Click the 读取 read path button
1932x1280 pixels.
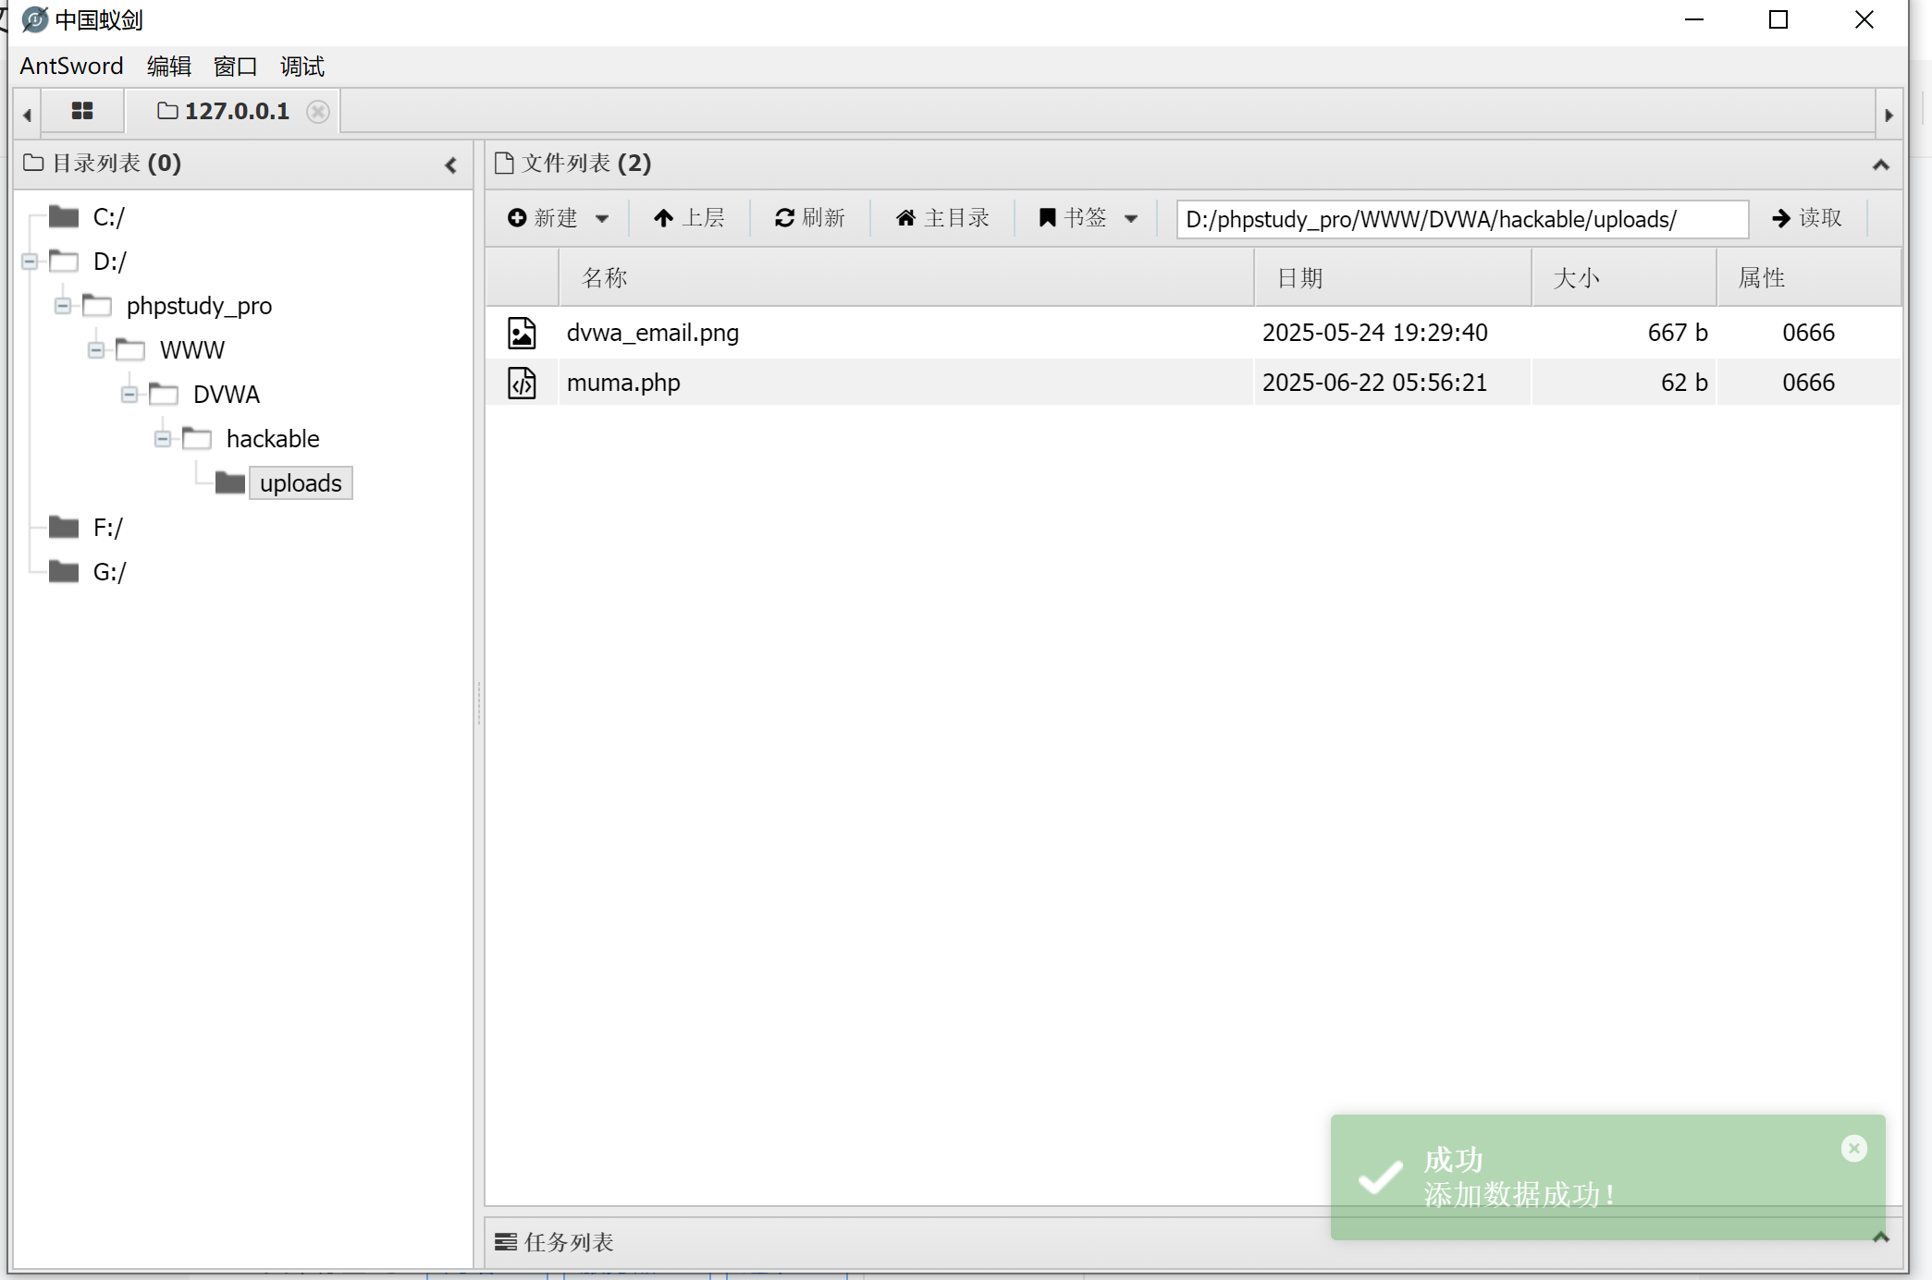coord(1806,218)
